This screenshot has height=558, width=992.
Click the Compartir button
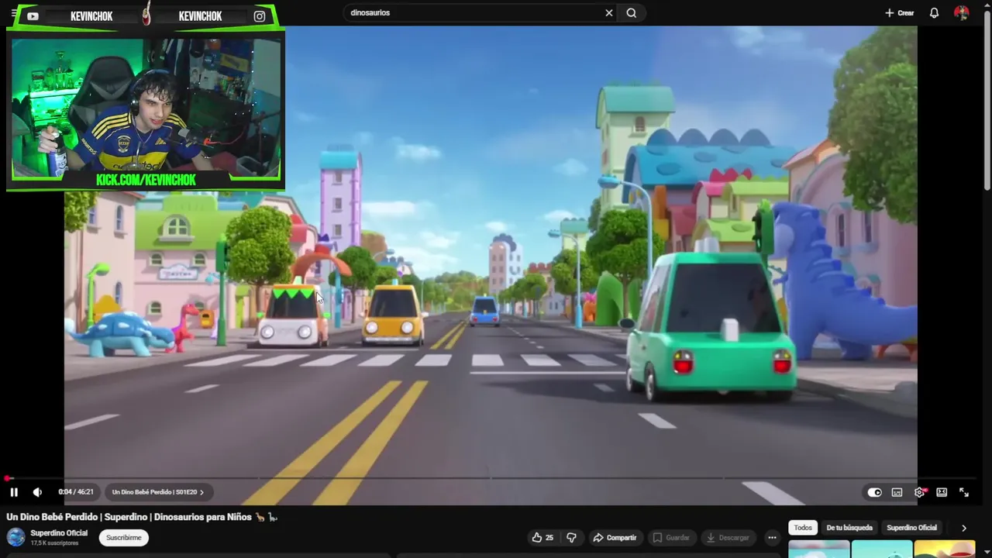pyautogui.click(x=615, y=537)
